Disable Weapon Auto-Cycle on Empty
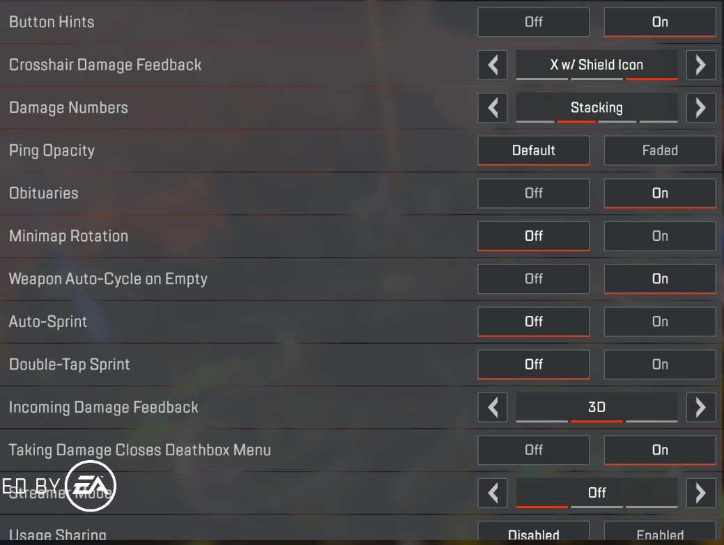The width and height of the screenshot is (724, 545). pyautogui.click(x=533, y=278)
